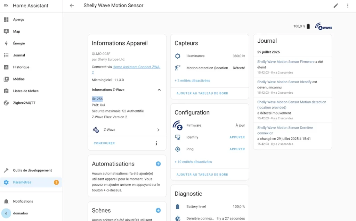Image resolution: width=356 pixels, height=221 pixels.
Task: Open the Z-Wave integration row chevron
Action: [x=158, y=130]
